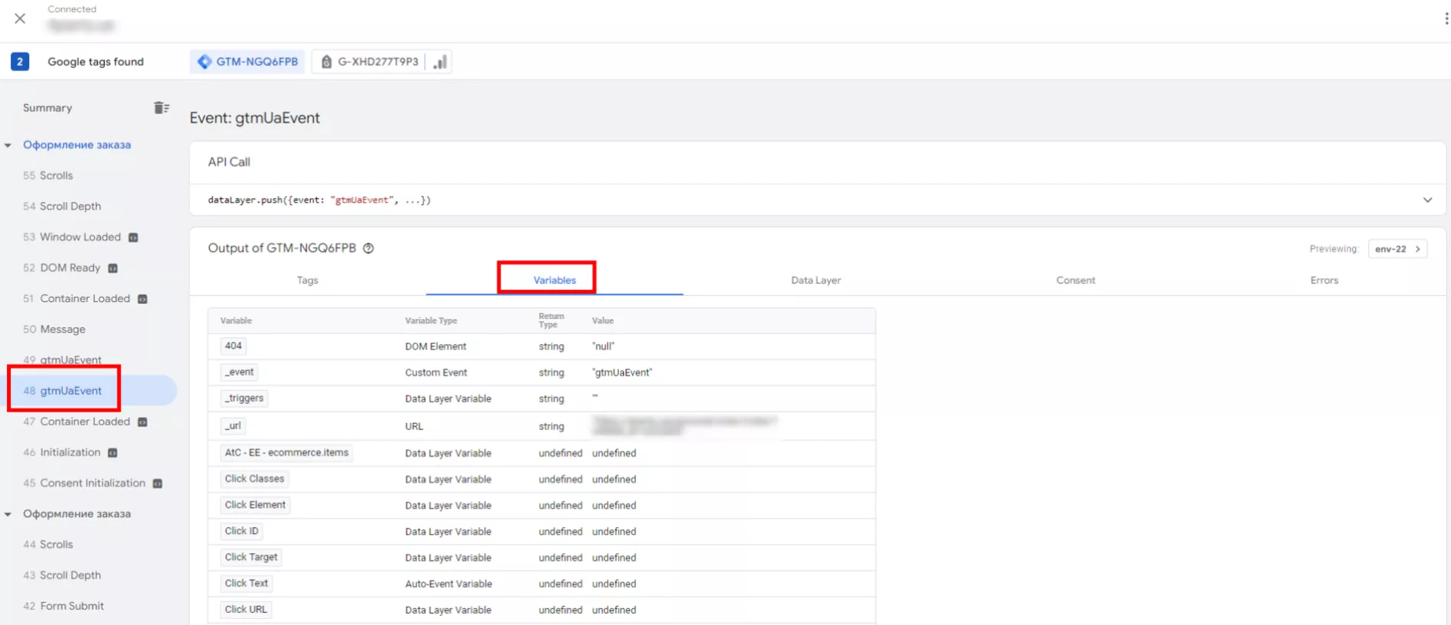
Task: Click the help icon beside Output of GTM-NGQ6FPB
Action: pos(368,249)
